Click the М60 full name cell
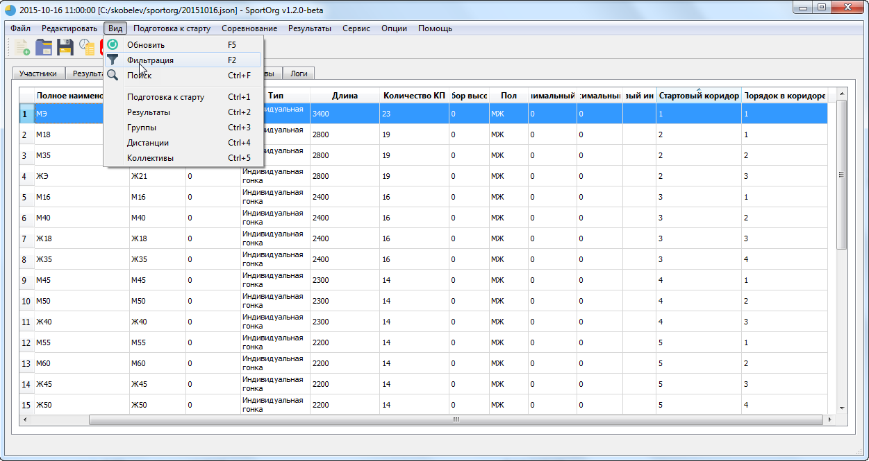Screen dimensions: 869x461 [81, 363]
